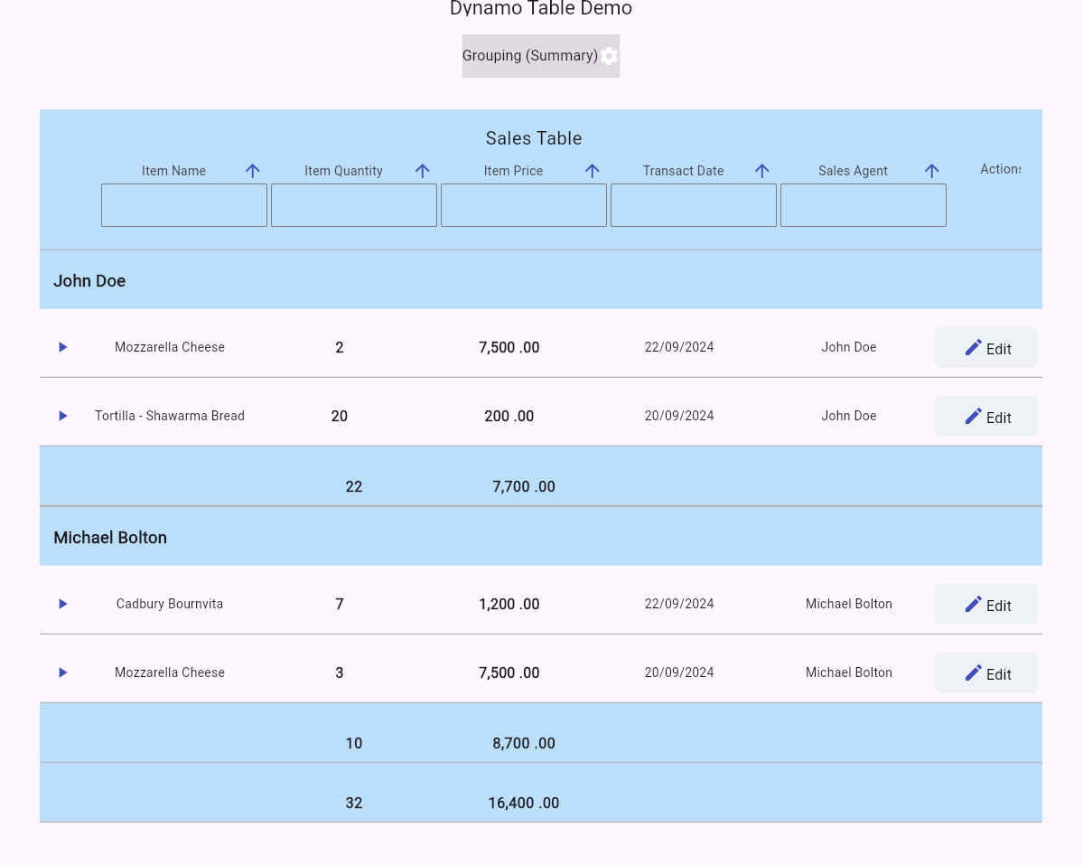
Task: Sort by Item Quantity arrow
Action: (423, 171)
